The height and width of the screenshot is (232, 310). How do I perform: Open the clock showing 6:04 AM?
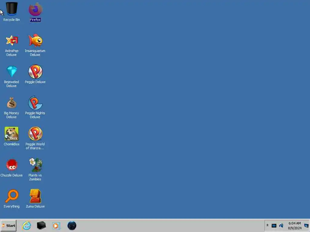pos(295,225)
